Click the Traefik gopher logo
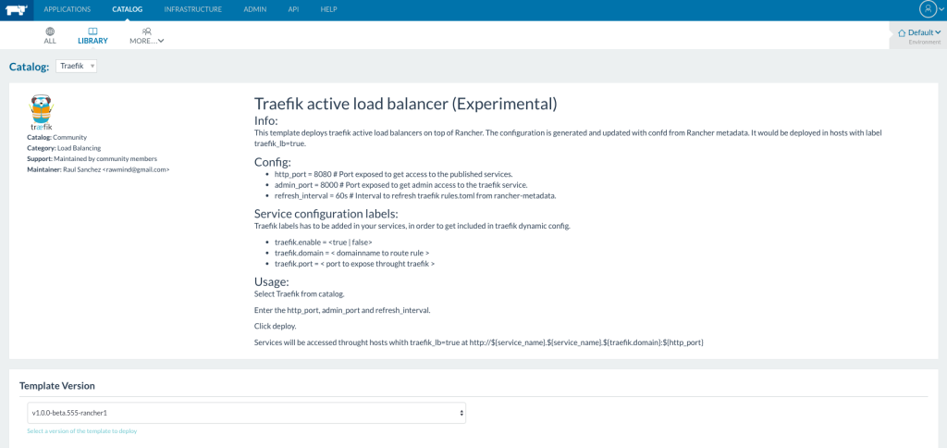The image size is (947, 448). click(41, 110)
